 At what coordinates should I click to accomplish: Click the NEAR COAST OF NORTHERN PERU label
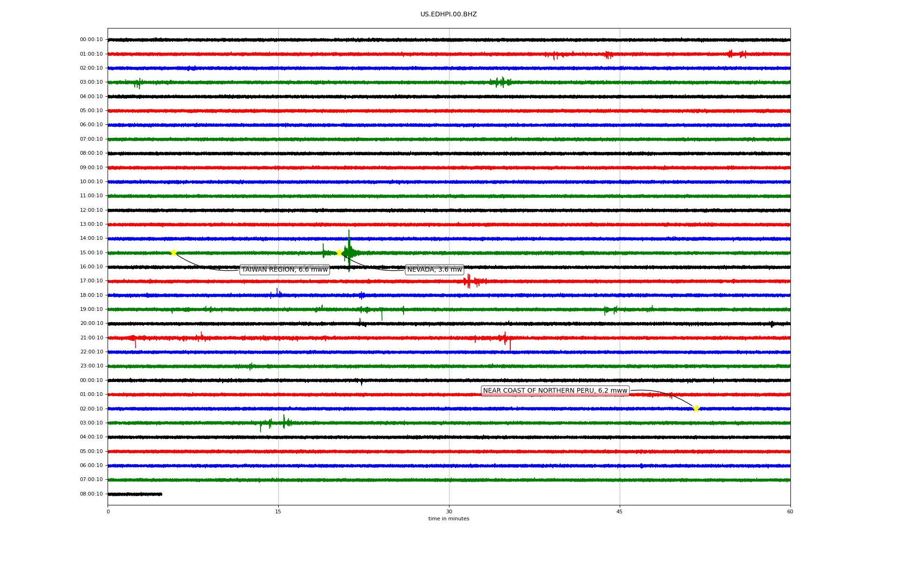(555, 391)
